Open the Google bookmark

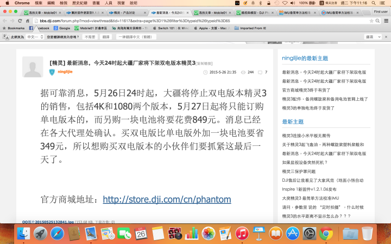coord(62,28)
